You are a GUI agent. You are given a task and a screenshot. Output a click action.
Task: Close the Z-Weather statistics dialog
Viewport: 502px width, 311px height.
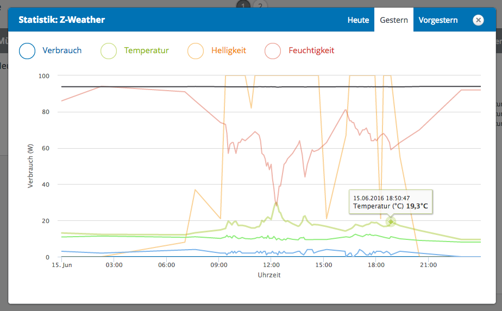[x=478, y=20]
